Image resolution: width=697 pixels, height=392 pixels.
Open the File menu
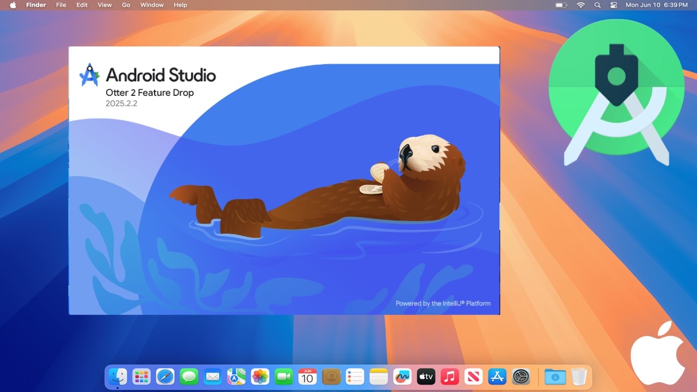(x=61, y=5)
